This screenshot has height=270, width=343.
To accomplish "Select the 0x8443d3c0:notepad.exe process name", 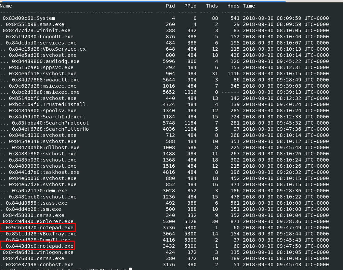I will tap(40, 246).
